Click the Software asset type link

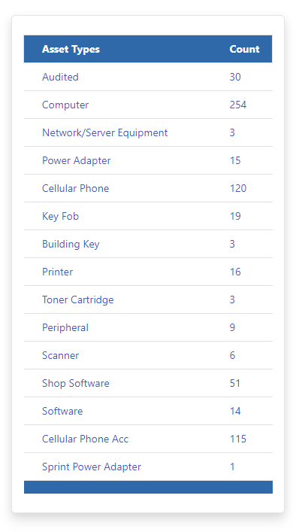[62, 411]
